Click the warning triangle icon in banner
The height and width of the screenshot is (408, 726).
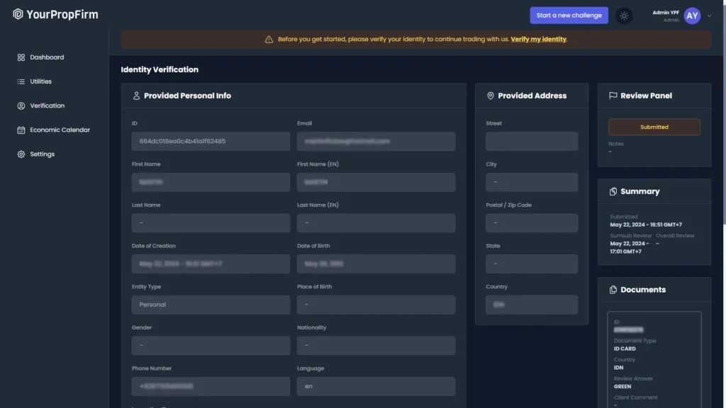[269, 40]
